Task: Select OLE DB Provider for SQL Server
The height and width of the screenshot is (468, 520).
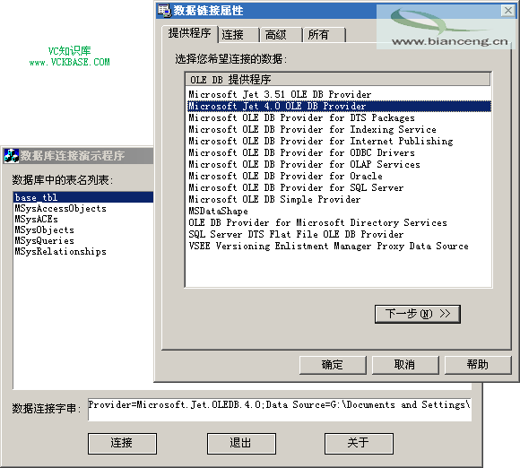Action: [338, 187]
